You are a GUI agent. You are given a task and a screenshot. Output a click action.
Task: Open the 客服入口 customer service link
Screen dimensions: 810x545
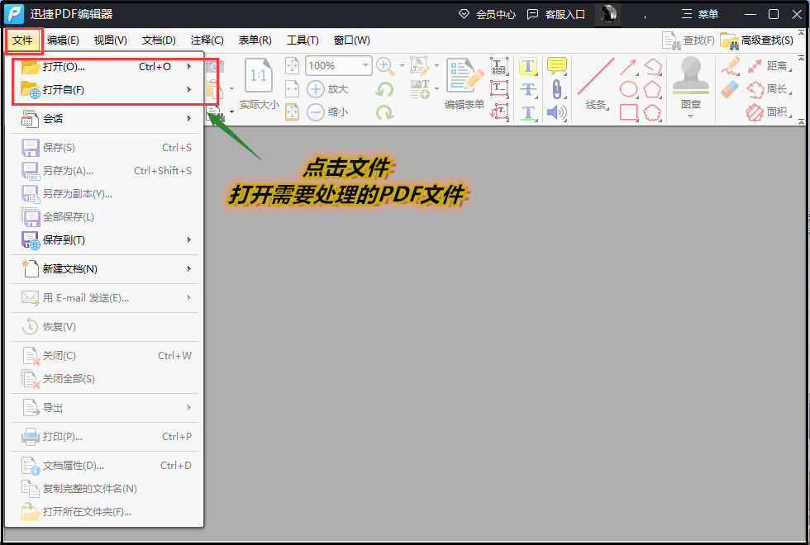pos(555,15)
